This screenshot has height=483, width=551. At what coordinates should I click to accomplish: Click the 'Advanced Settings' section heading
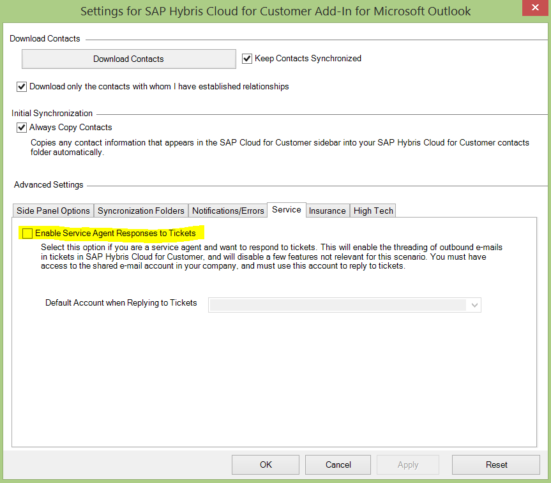coord(49,185)
